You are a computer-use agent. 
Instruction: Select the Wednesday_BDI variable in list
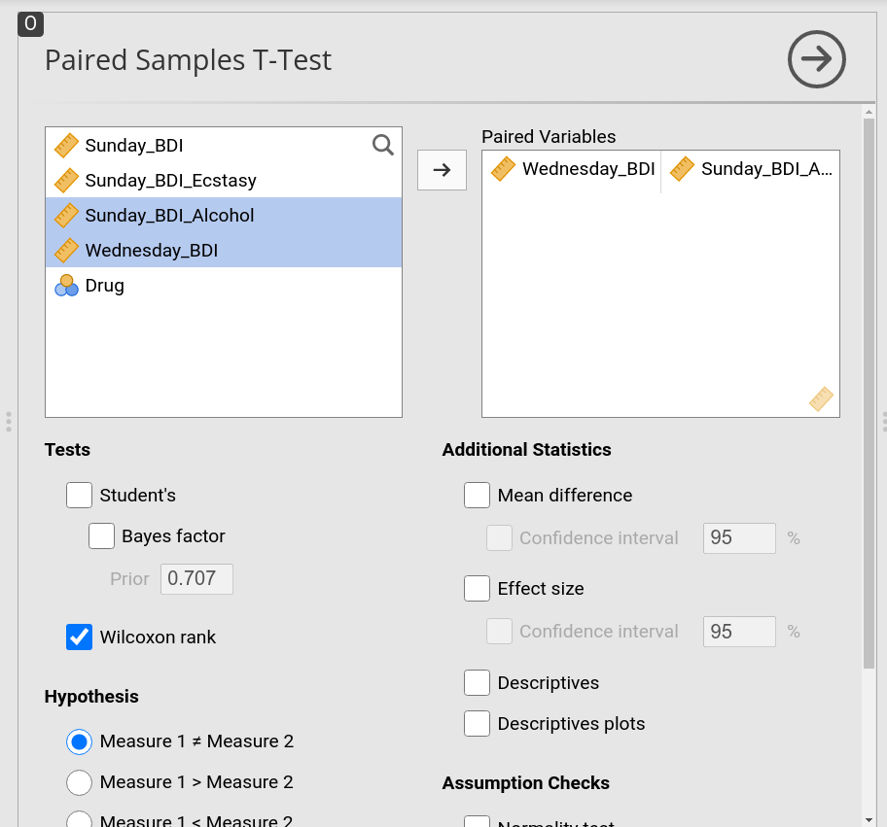224,250
